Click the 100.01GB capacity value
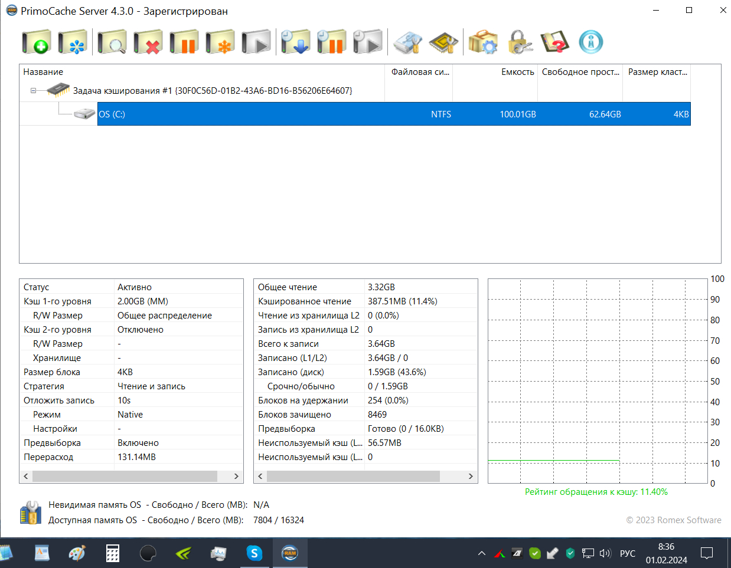The height and width of the screenshot is (568, 731). click(518, 114)
